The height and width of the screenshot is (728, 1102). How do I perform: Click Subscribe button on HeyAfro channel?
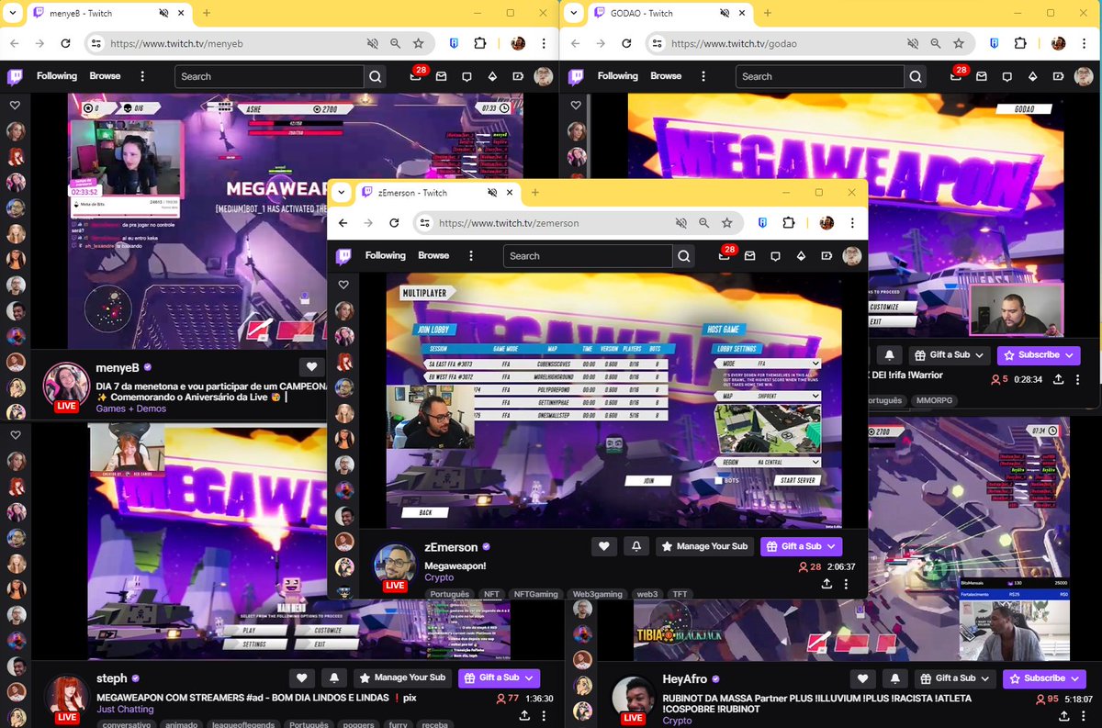click(1044, 678)
